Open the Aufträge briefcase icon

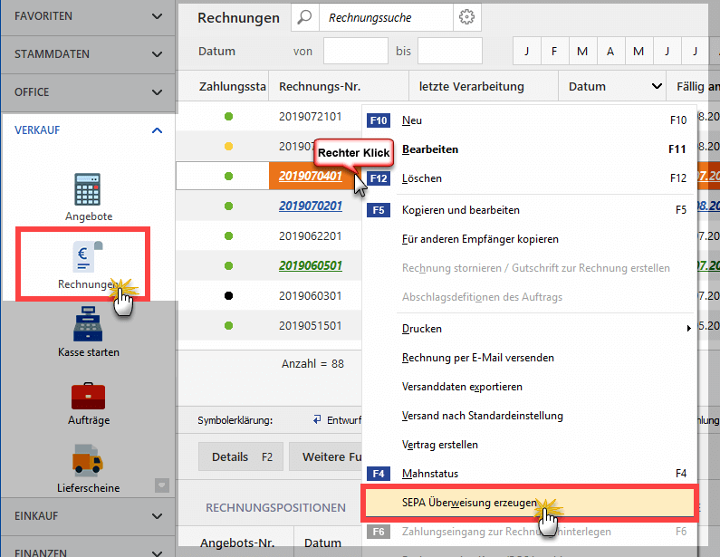click(x=88, y=396)
